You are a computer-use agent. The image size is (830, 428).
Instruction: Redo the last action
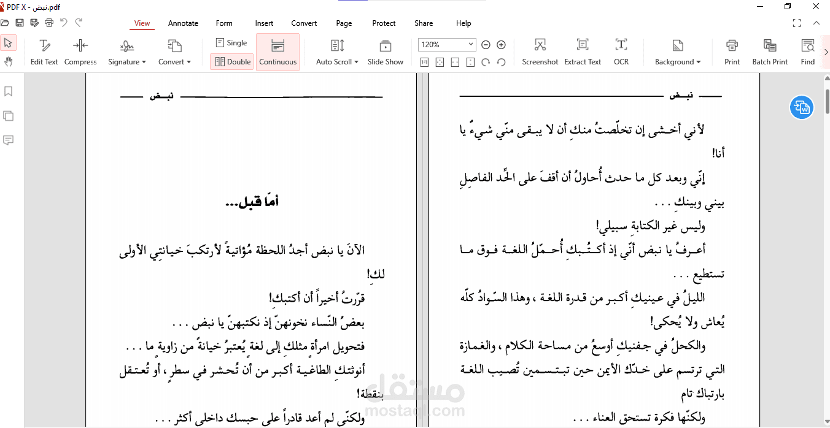79,23
